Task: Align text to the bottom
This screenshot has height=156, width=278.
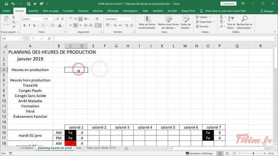Action: (x=80, y=19)
